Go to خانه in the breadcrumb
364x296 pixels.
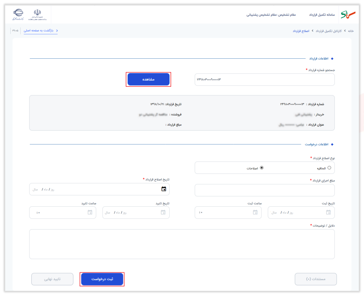pyautogui.click(x=350, y=31)
